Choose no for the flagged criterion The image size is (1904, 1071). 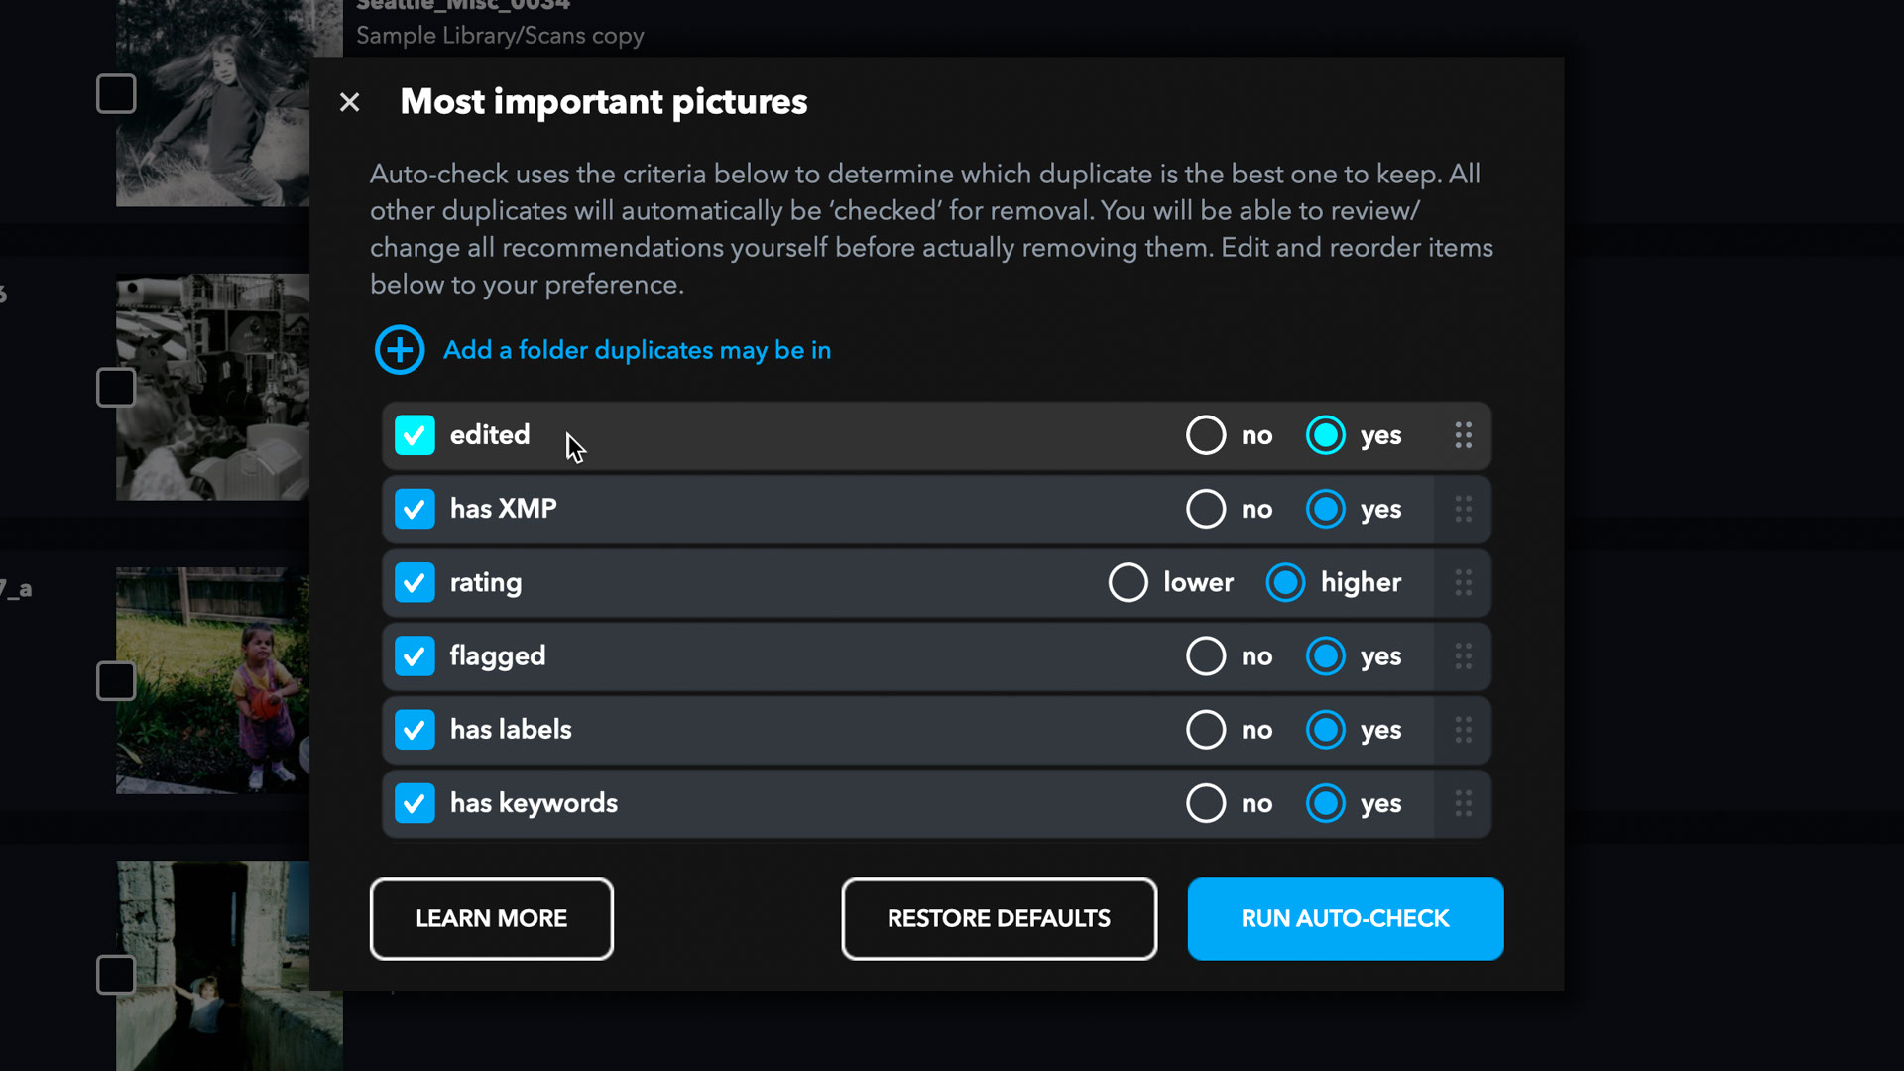pyautogui.click(x=1206, y=655)
